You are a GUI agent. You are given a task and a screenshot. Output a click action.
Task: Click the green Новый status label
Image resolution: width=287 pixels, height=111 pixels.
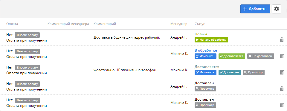point(201,34)
